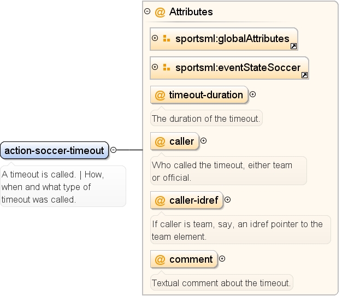Expand the caller attribute details

[x=203, y=141]
